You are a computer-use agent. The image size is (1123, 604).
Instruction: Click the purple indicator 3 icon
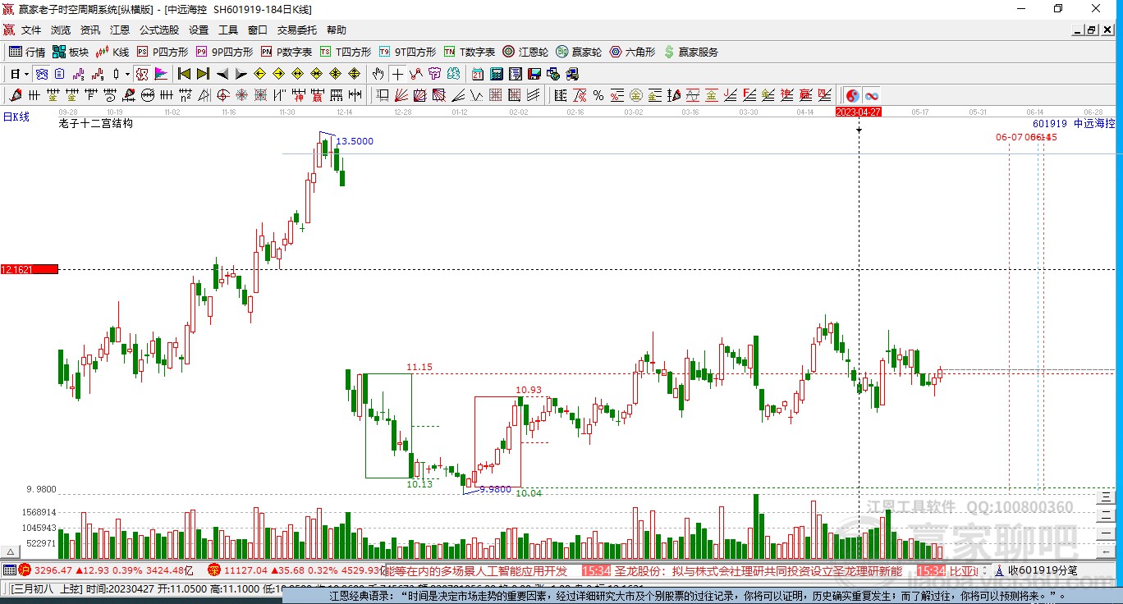tap(79, 74)
